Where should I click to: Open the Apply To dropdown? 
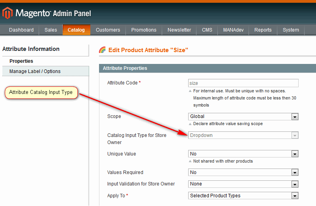coord(243,195)
